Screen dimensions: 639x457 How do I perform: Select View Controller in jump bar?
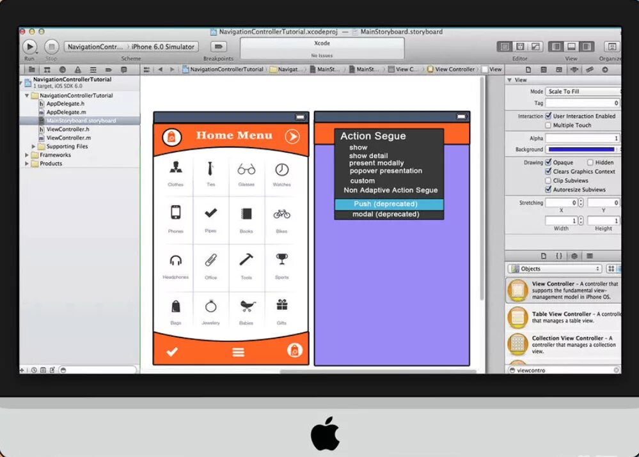coord(451,69)
